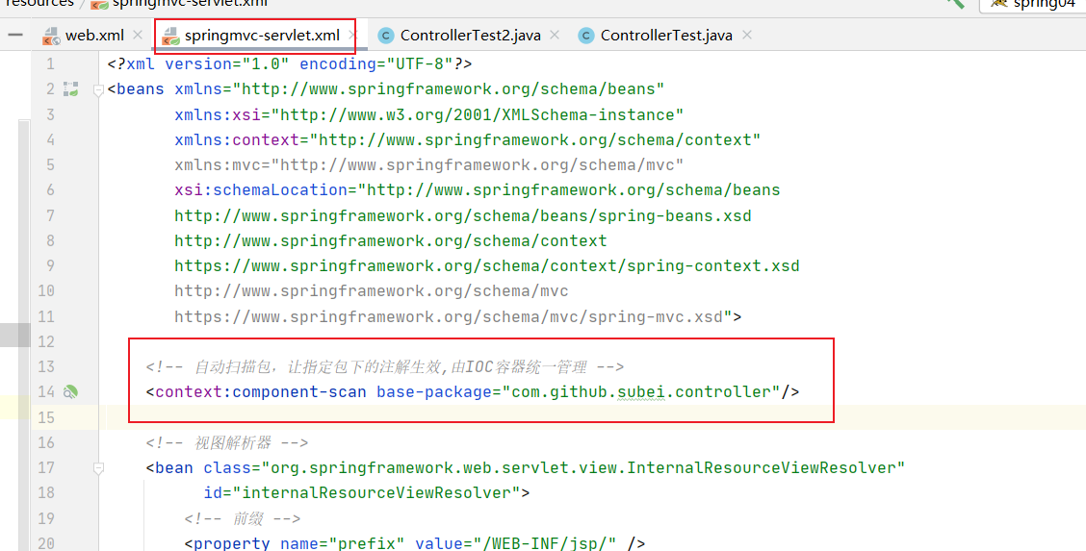Click the build hammer icon at top right
The image size is (1086, 551).
pyautogui.click(x=954, y=3)
